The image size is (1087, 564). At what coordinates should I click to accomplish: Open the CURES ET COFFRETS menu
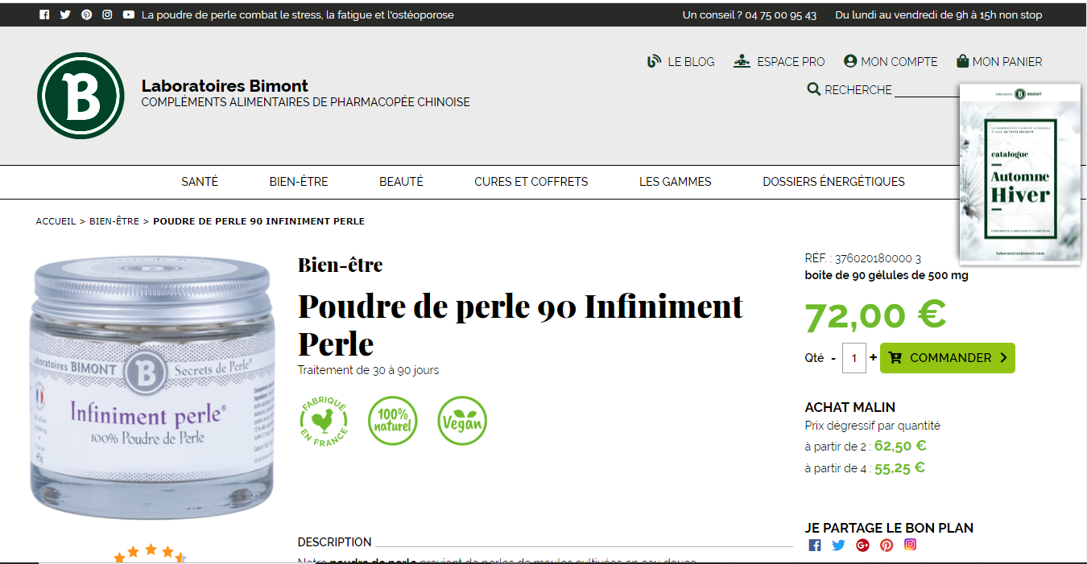531,182
